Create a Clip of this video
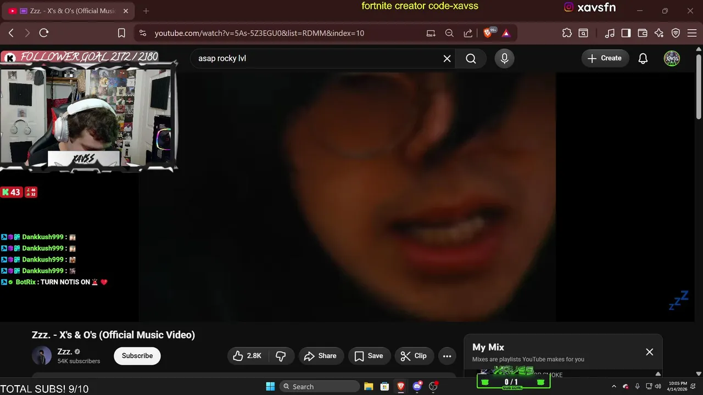Screen dimensions: 703x395 [x=414, y=356]
